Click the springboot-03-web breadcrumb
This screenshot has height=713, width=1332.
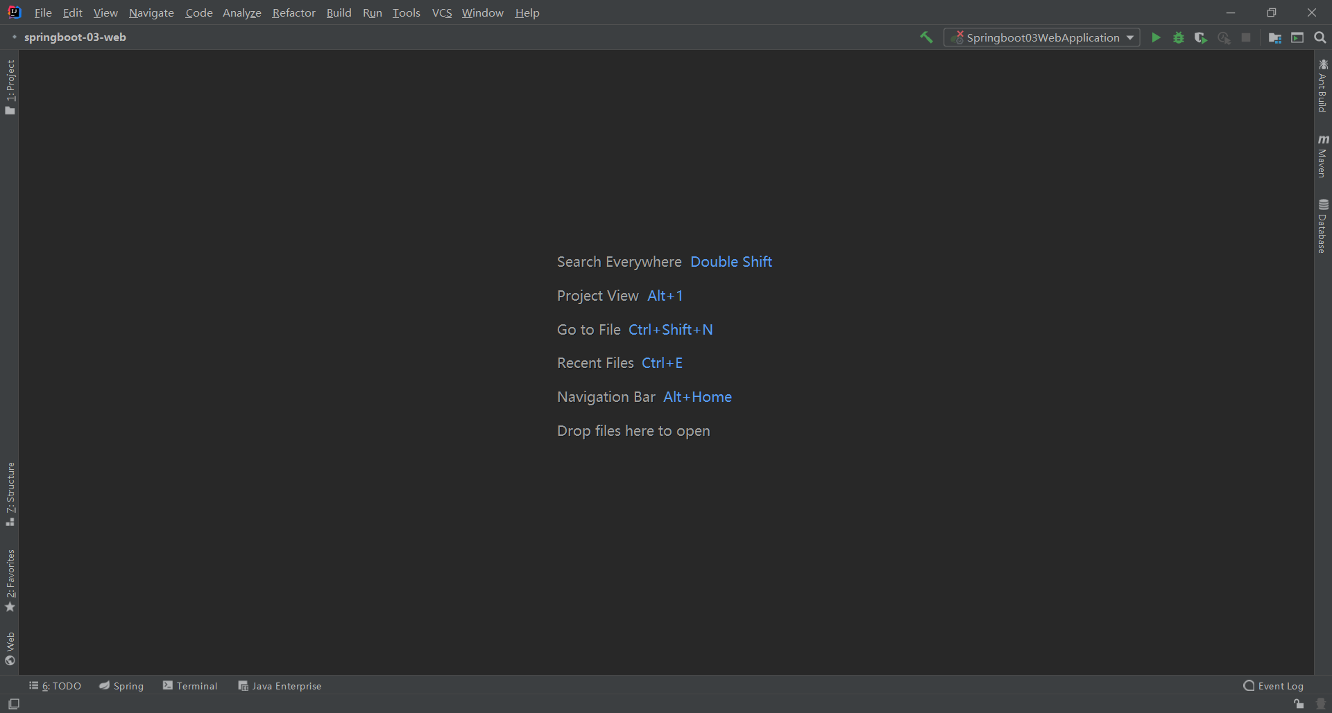click(75, 37)
